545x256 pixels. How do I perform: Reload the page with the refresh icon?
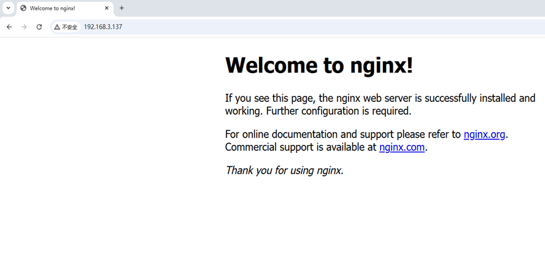tap(39, 27)
